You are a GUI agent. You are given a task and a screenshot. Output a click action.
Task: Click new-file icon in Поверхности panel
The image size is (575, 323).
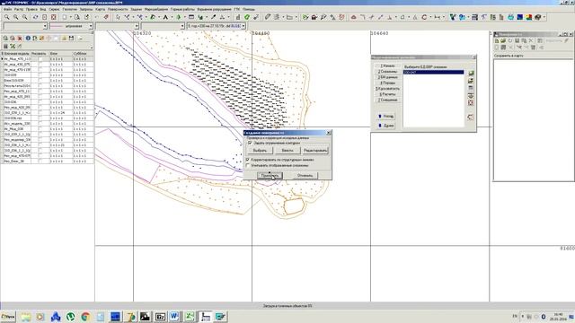[x=497, y=41]
